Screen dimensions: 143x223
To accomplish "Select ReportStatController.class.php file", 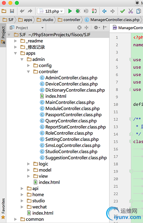I will tap(73, 127).
